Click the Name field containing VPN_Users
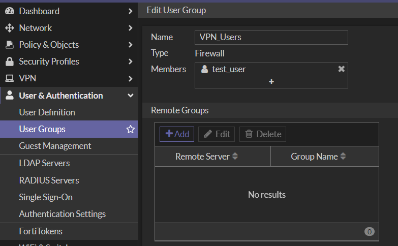398x246 pixels. pos(271,38)
